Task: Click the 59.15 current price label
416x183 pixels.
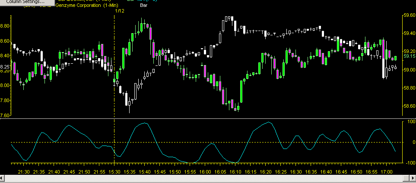Action: (x=409, y=56)
